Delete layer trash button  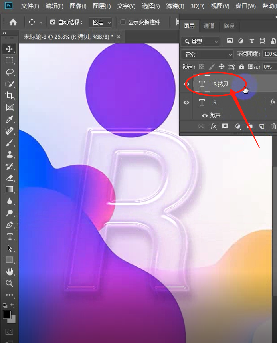pos(273,126)
